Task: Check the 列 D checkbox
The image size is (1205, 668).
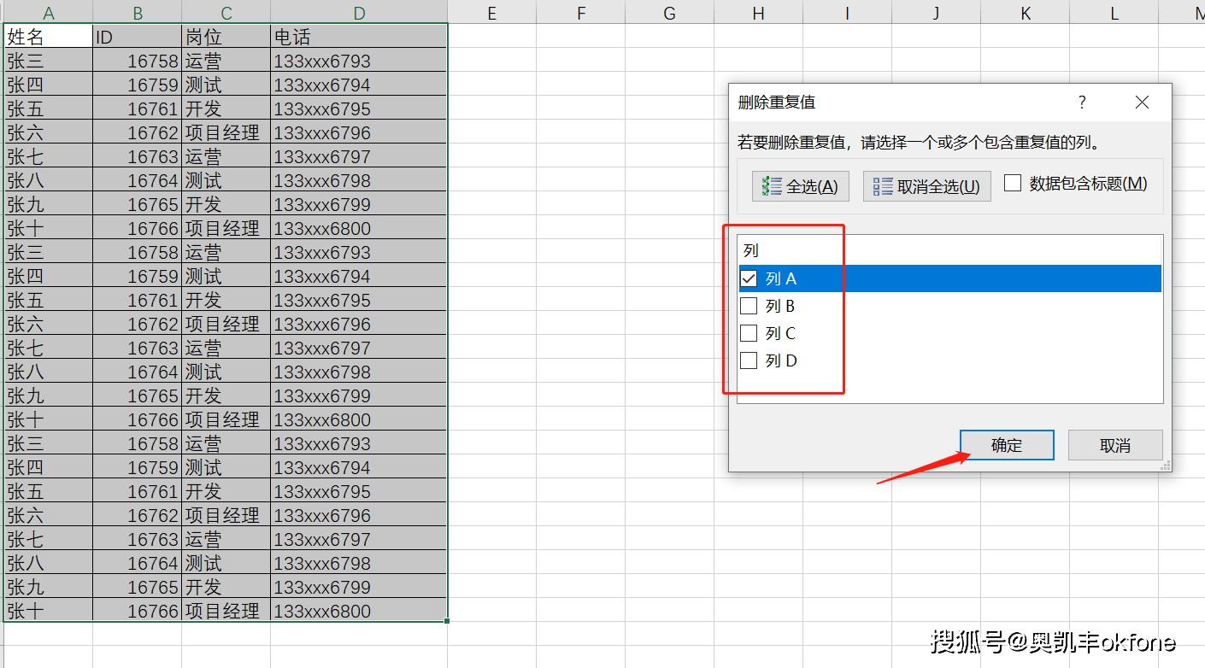Action: pos(749,360)
